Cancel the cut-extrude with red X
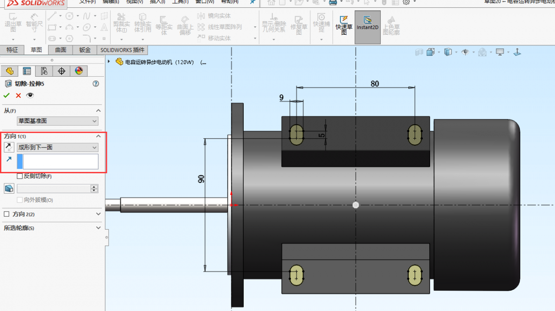This screenshot has height=311, width=555. [18, 95]
